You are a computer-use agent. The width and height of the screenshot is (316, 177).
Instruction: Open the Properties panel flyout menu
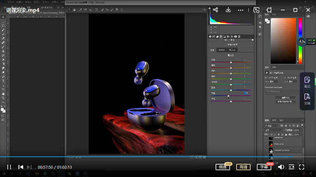pyautogui.click(x=303, y=67)
